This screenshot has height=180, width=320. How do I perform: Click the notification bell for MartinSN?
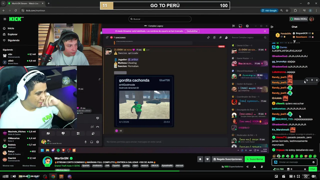200,159
